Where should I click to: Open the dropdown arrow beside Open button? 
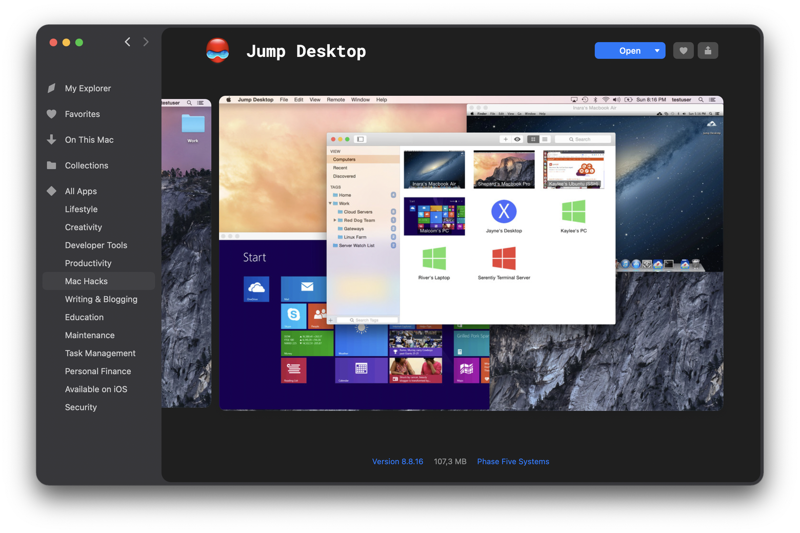pos(657,50)
